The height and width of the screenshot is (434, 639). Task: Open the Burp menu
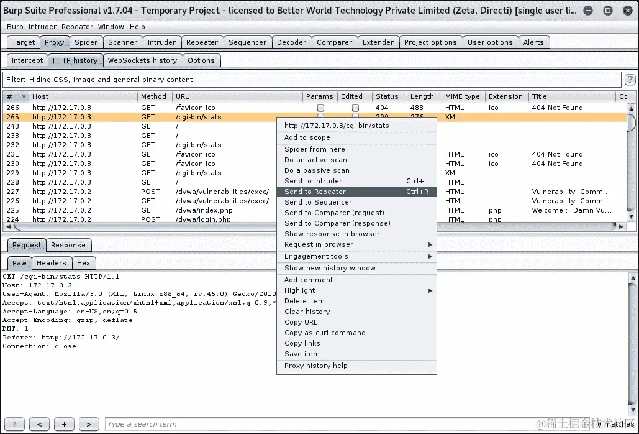tap(15, 27)
